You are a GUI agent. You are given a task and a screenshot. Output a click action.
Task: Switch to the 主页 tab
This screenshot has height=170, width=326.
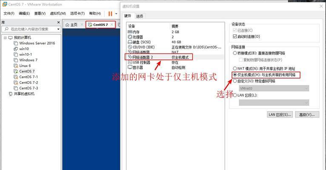(x=74, y=25)
